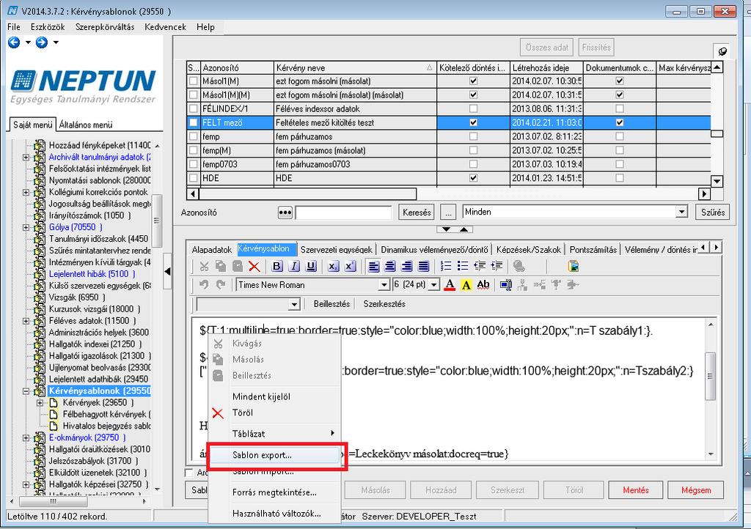Click the yellow highlight color A swatch
Viewport: 751px width, 529px height.
pos(466,285)
